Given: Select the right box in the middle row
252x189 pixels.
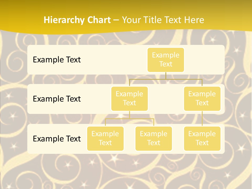Looking at the screenshot, I should point(202,99).
